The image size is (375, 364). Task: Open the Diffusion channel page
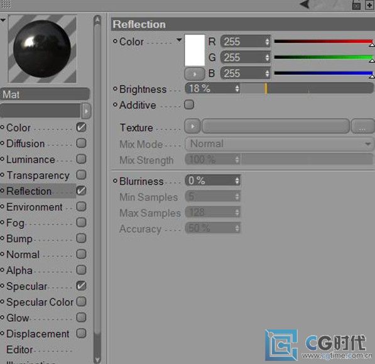pos(25,143)
